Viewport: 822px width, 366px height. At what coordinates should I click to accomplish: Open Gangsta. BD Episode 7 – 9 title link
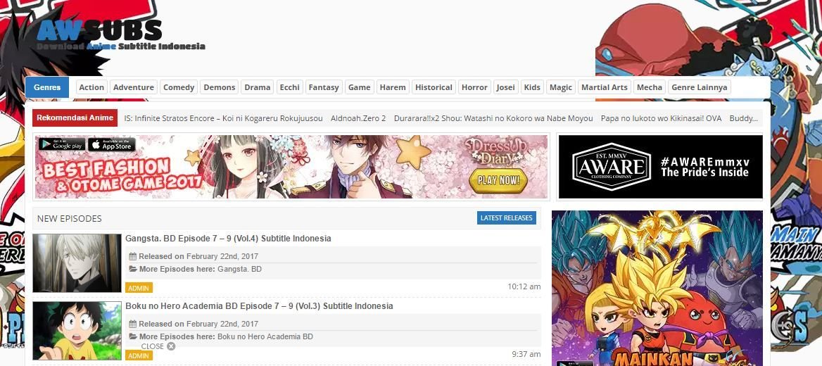tap(228, 239)
